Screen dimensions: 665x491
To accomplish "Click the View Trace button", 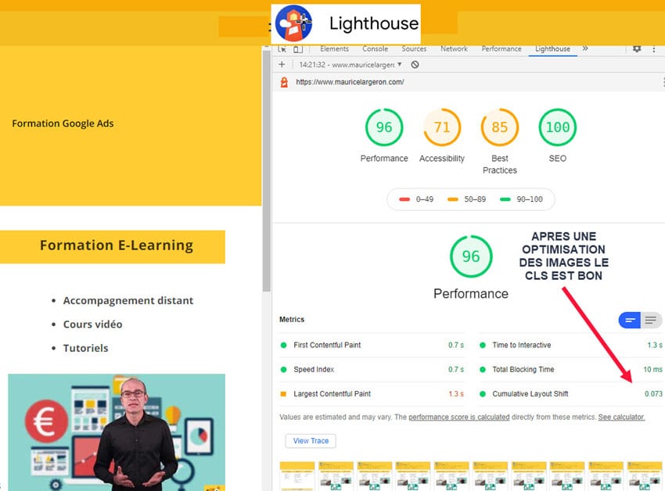I will tap(311, 441).
